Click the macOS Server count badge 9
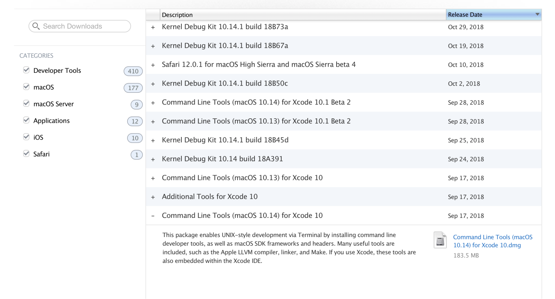This screenshot has height=299, width=555. [x=137, y=104]
